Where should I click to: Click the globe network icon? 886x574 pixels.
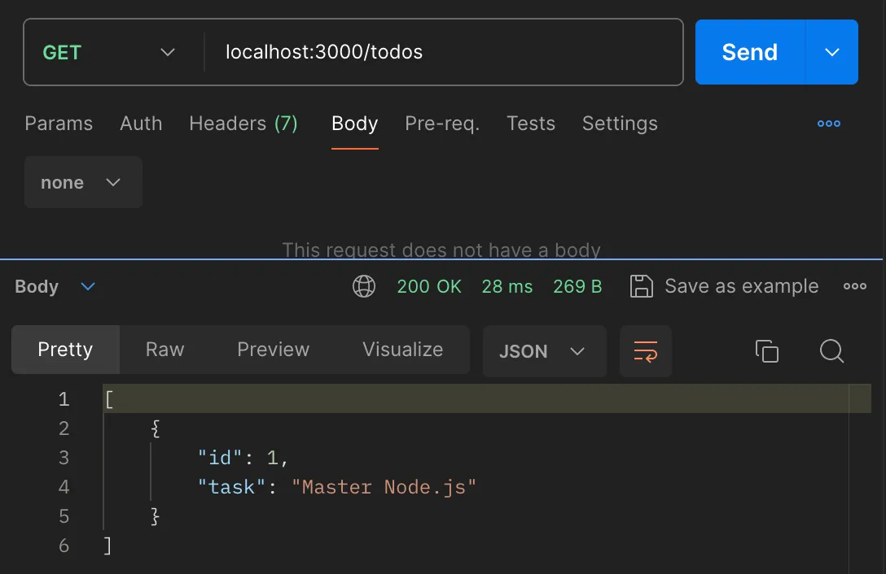(x=363, y=286)
